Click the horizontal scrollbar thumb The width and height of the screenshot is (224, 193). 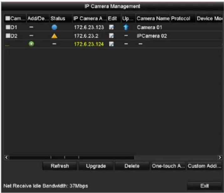coord(71,157)
